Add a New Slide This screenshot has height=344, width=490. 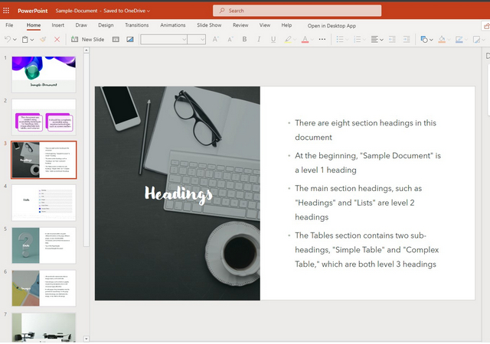(x=88, y=39)
